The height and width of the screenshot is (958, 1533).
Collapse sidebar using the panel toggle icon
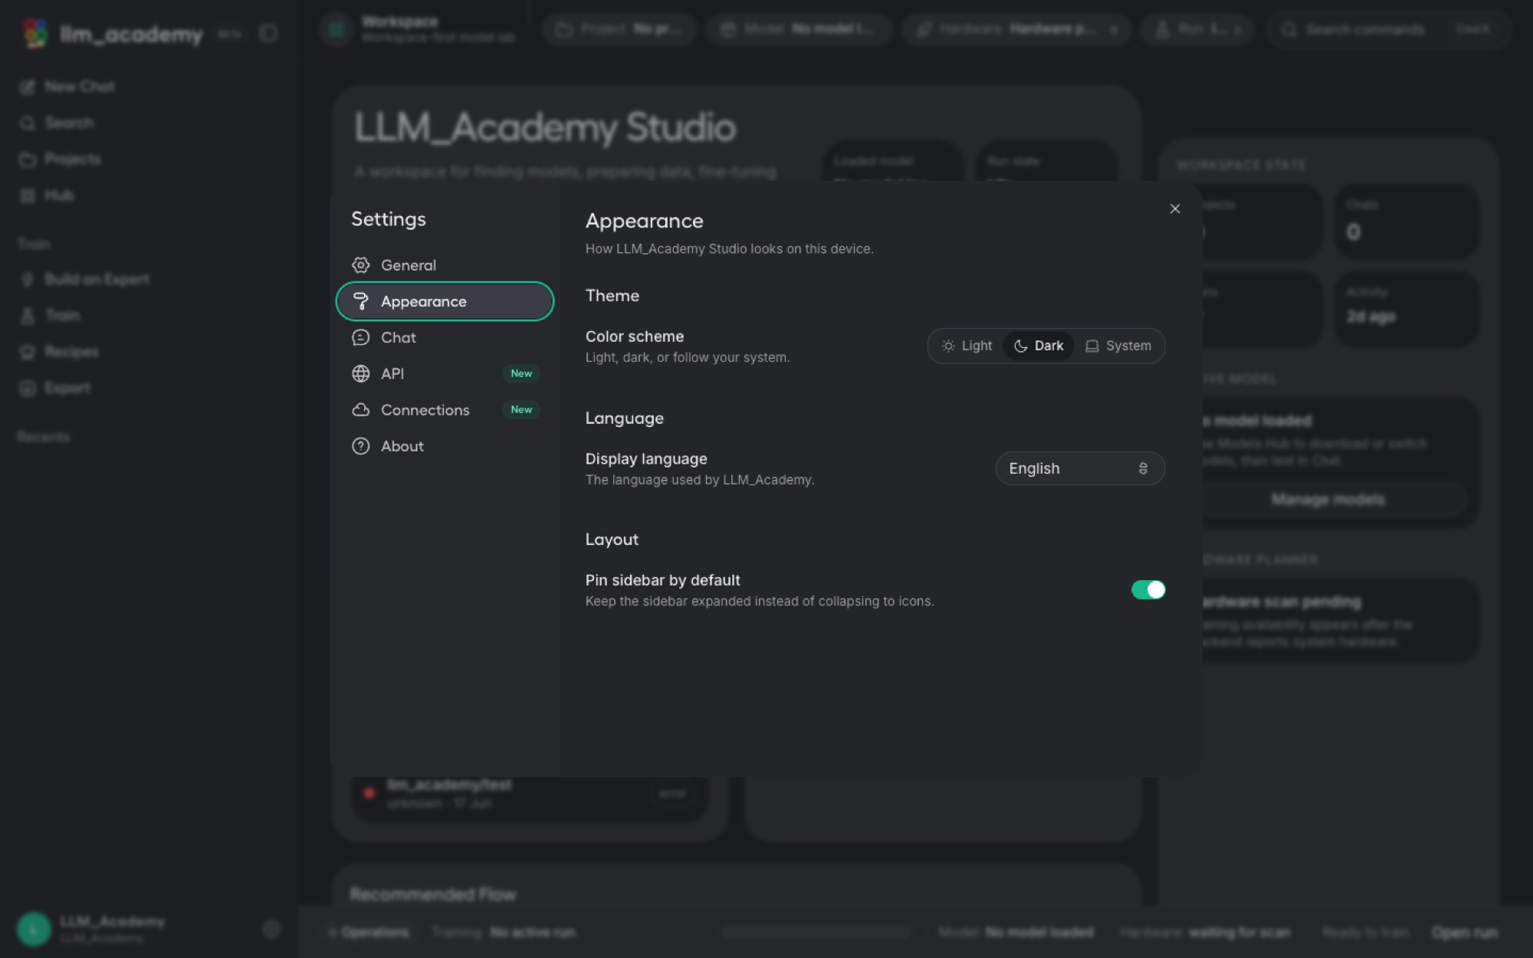(x=268, y=33)
